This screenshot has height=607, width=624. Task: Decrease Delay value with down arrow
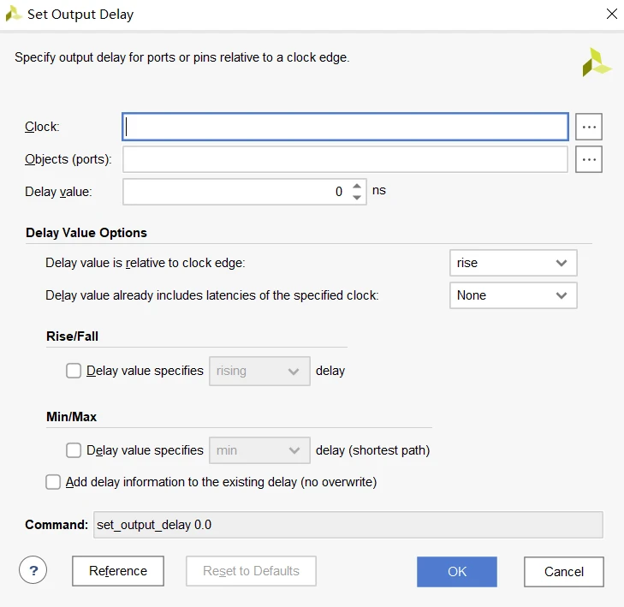tap(357, 198)
